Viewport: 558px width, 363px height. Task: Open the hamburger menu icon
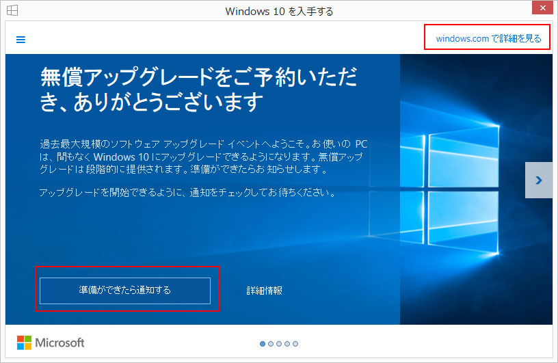pos(21,40)
